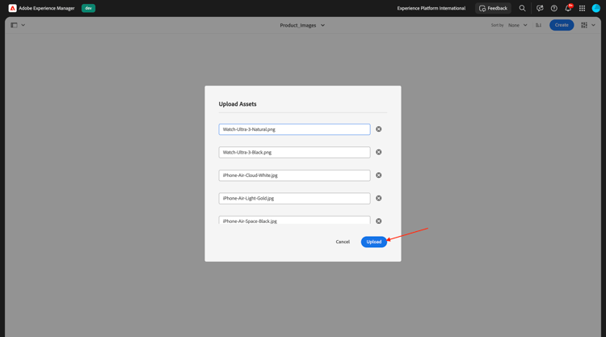The height and width of the screenshot is (337, 606).
Task: Click Experience Platform International organization name
Action: pos(431,8)
